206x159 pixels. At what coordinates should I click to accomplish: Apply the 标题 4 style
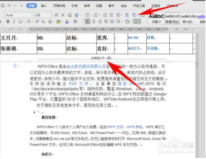(x=157, y=19)
